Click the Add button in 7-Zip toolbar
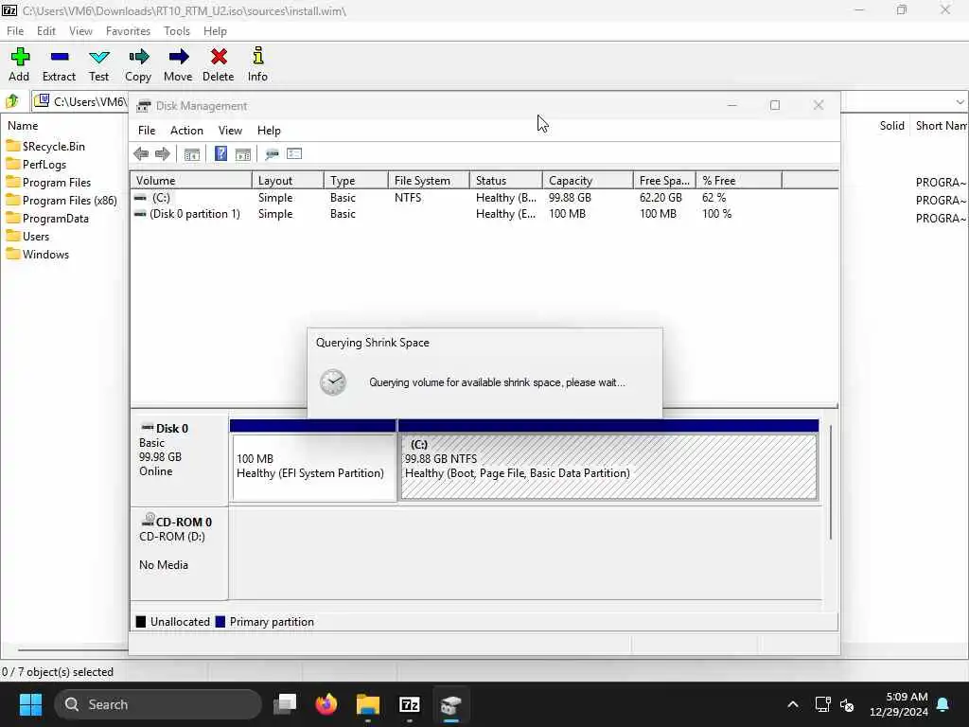The width and height of the screenshot is (969, 727). [19, 64]
